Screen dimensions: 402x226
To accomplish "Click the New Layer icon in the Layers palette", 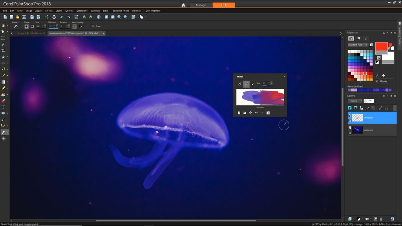I will [x=350, y=108].
